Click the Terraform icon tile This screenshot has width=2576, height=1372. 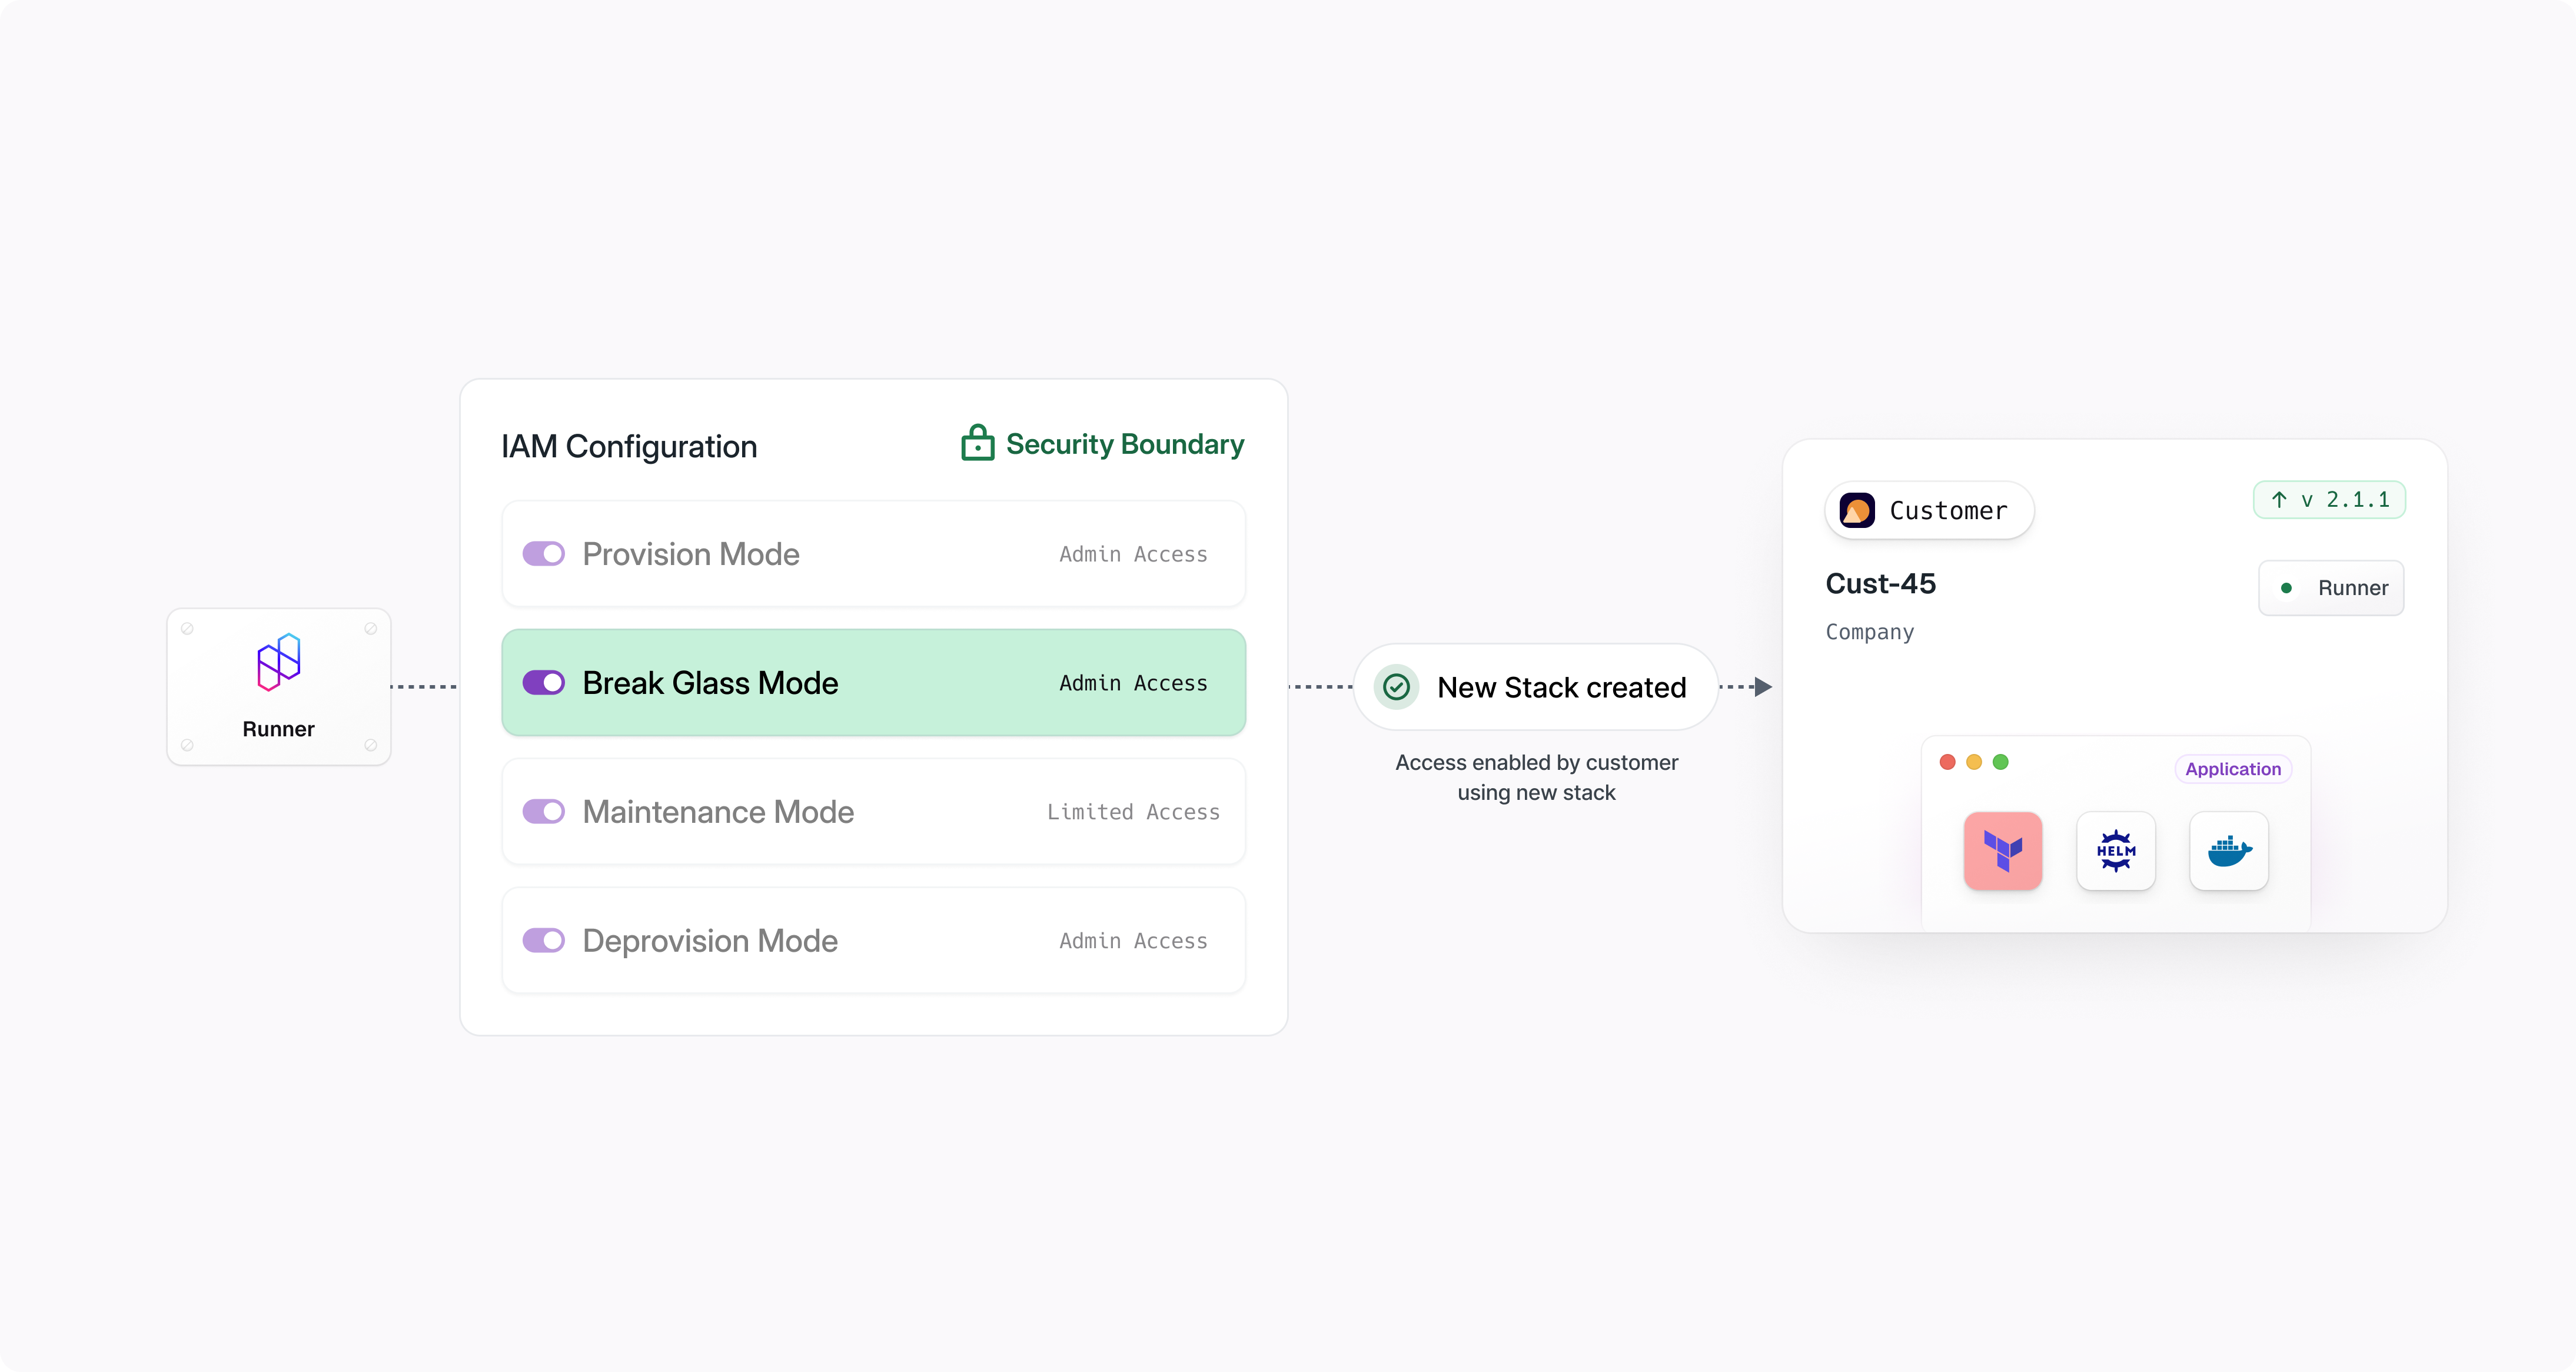coord(2002,851)
